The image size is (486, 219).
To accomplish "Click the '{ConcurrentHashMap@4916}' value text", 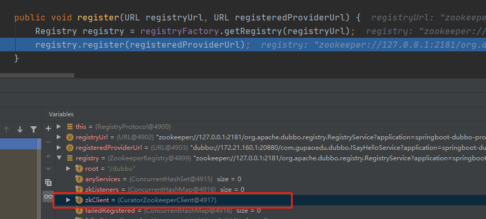I will (172, 189).
